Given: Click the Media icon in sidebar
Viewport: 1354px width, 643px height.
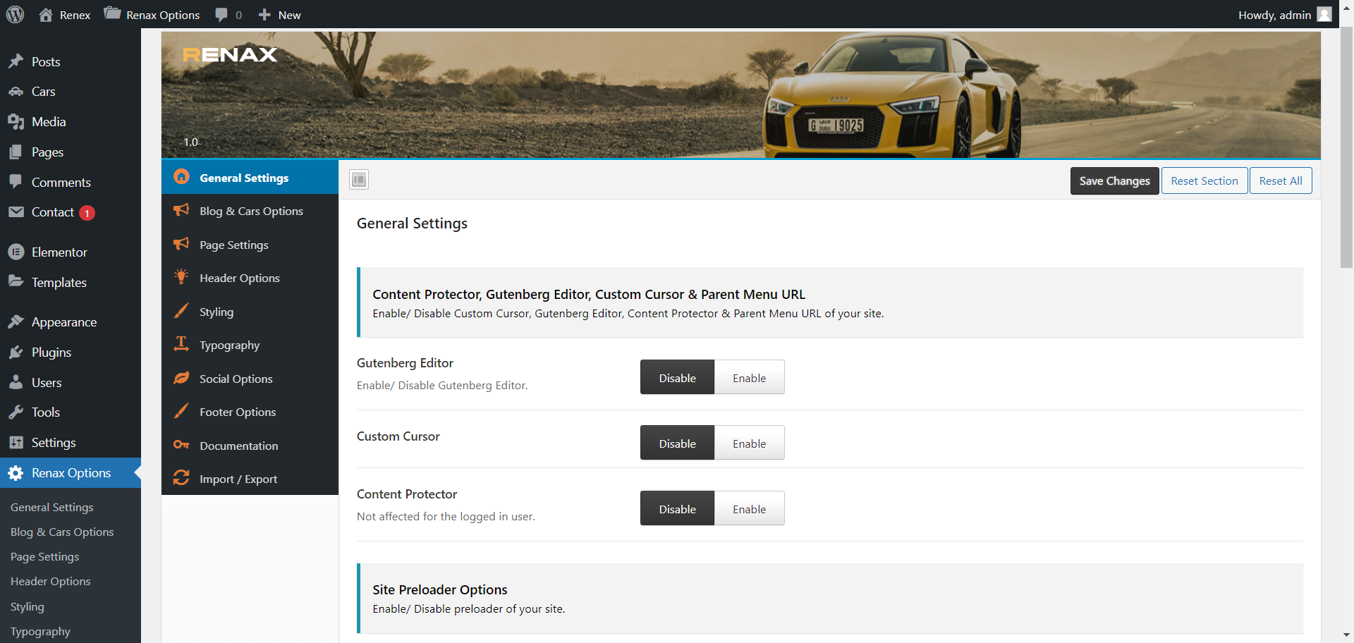Looking at the screenshot, I should [x=16, y=122].
